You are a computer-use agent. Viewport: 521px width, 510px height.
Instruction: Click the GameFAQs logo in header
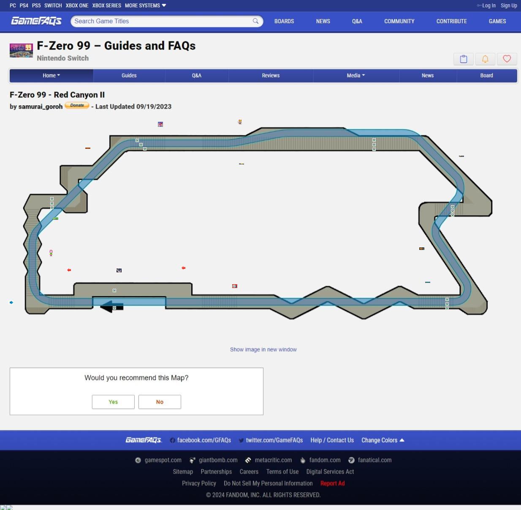tap(36, 21)
